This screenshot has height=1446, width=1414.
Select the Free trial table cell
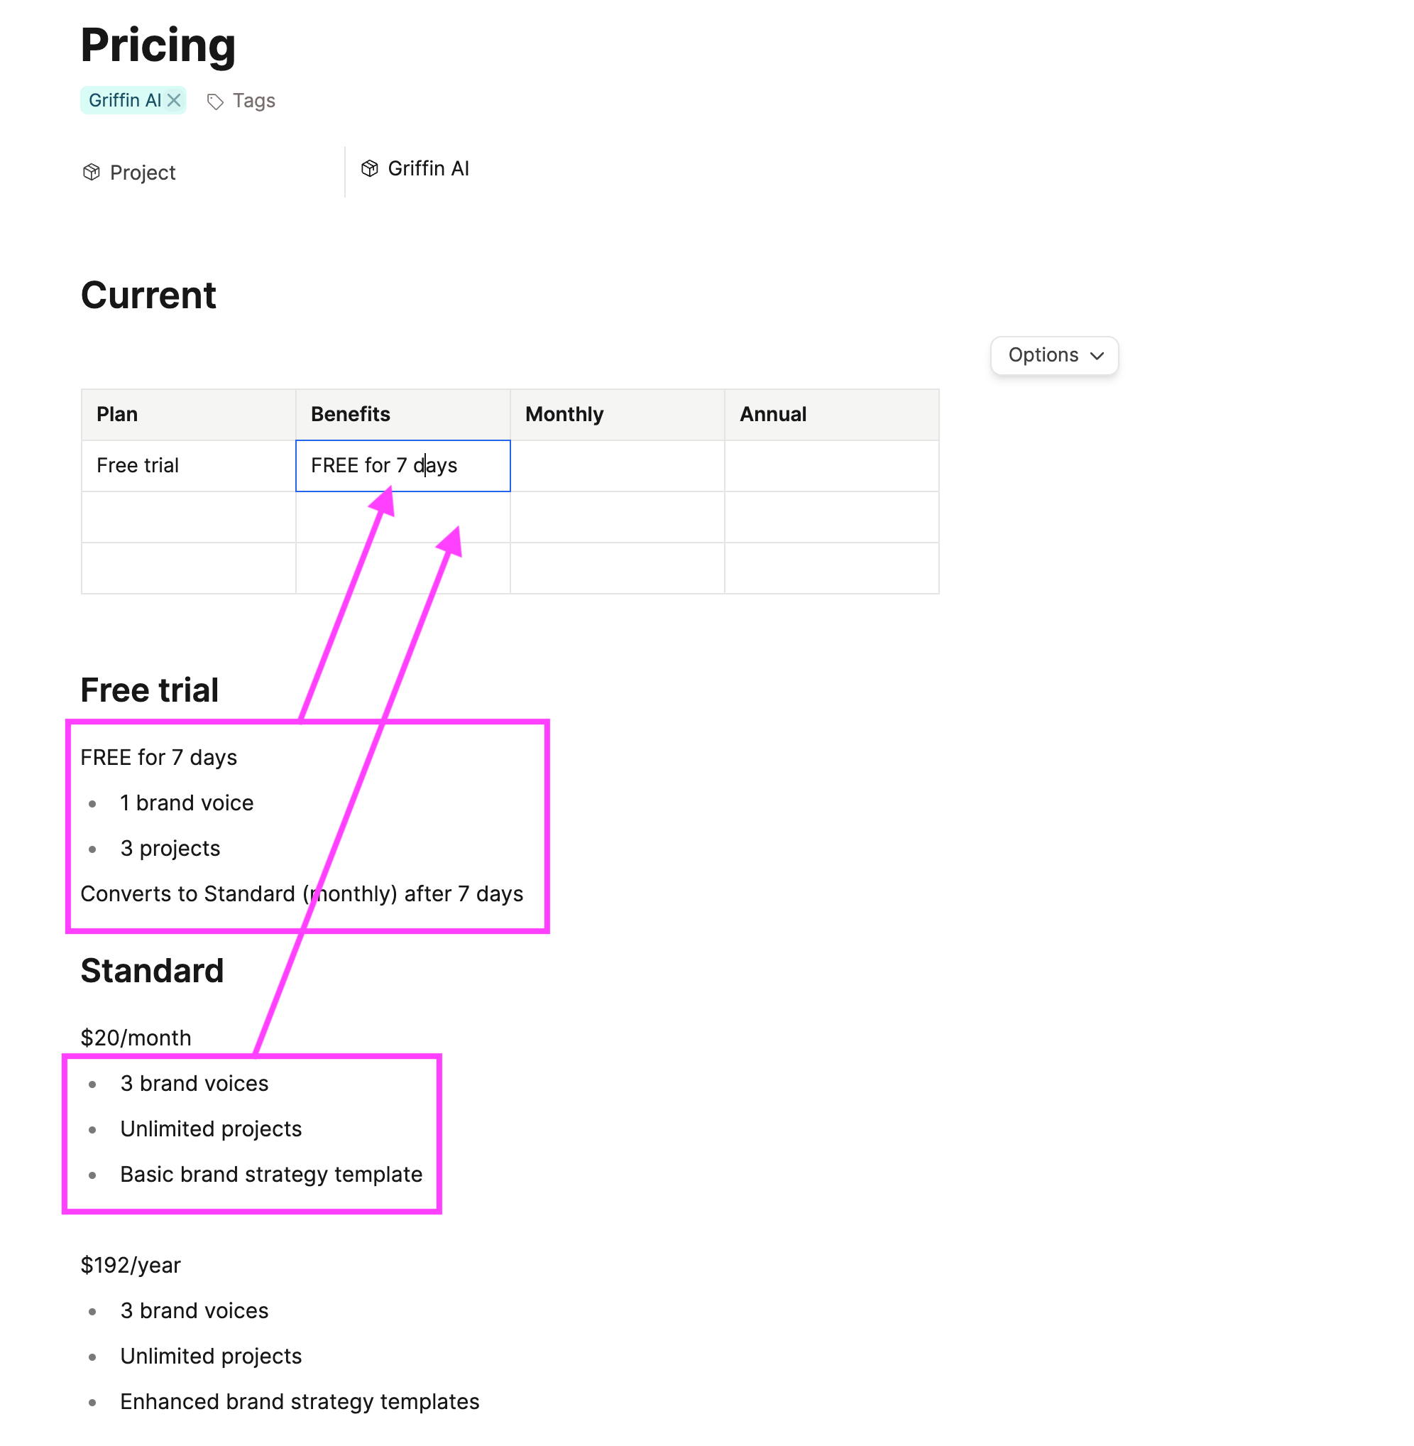pyautogui.click(x=189, y=466)
